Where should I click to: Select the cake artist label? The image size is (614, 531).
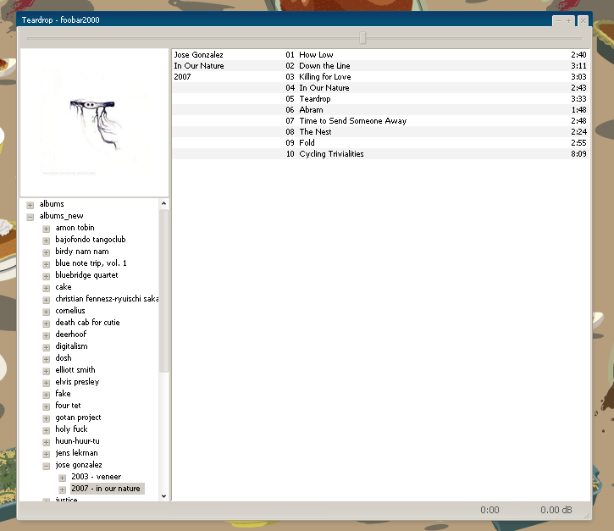[63, 286]
